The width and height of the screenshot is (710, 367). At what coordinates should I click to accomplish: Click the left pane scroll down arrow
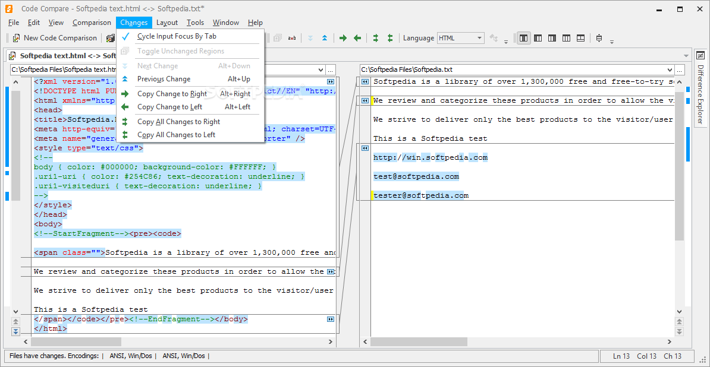pyautogui.click(x=16, y=311)
